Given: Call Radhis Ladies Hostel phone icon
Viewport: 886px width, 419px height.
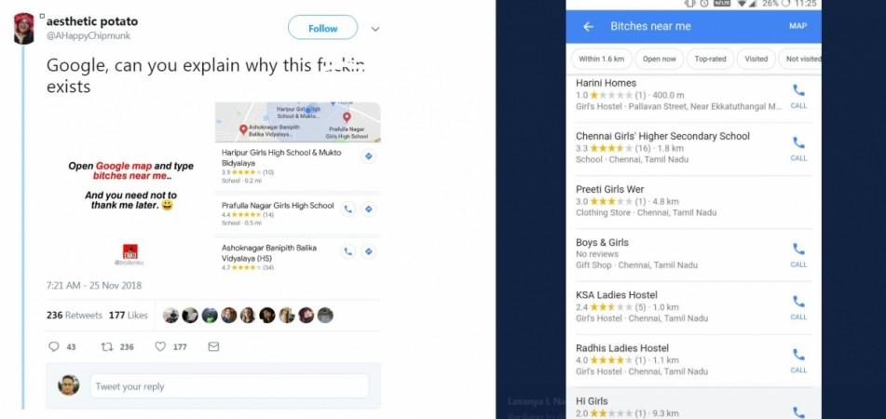Looking at the screenshot, I should tap(798, 359).
